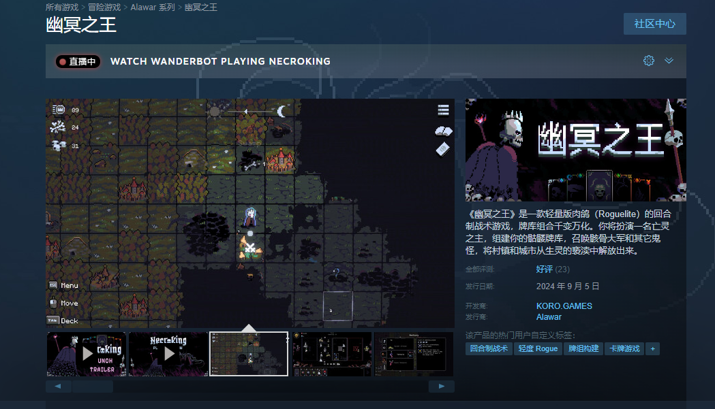The height and width of the screenshot is (409, 715).
Task: Play the first Necroking trailer thumbnail
Action: pyautogui.click(x=87, y=354)
